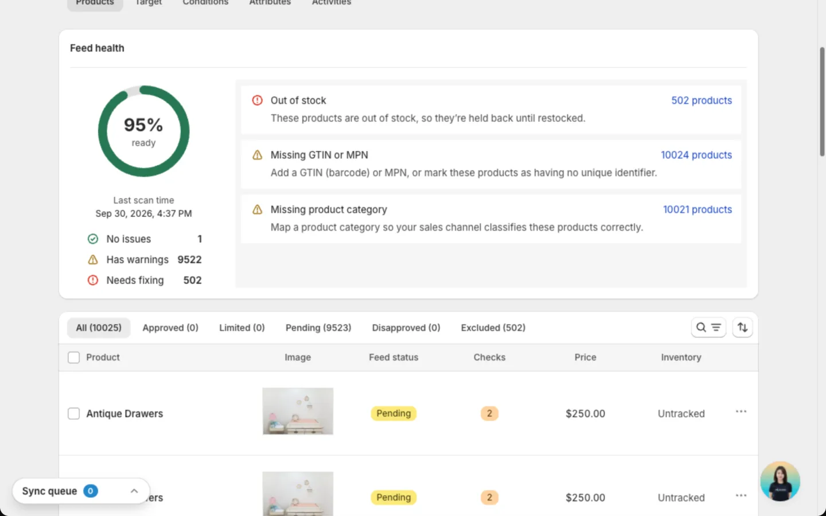
Task: Tick the first Antique Drawers row checkbox
Action: [74, 414]
